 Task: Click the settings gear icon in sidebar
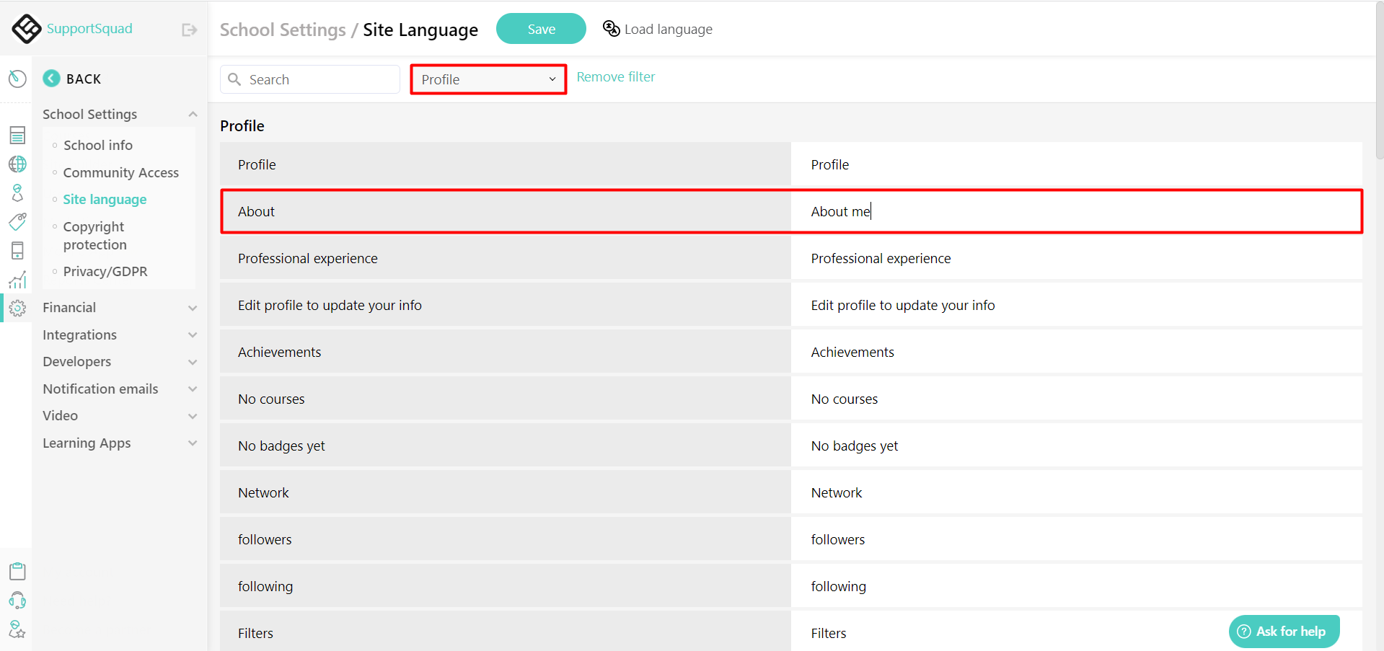(x=17, y=308)
